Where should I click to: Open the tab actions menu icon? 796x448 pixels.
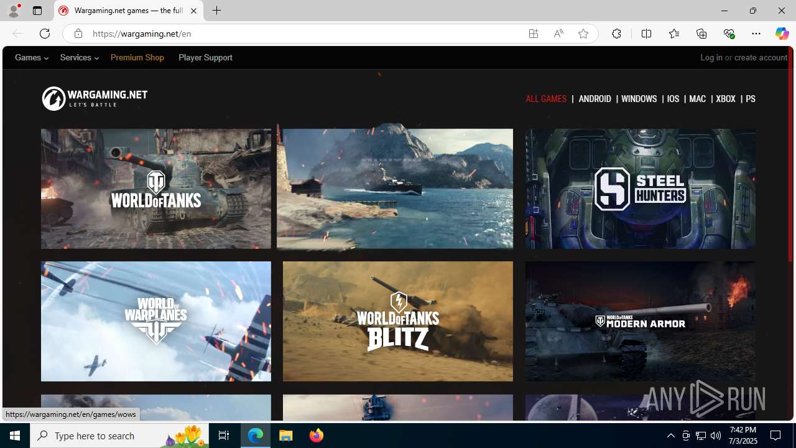click(x=37, y=11)
